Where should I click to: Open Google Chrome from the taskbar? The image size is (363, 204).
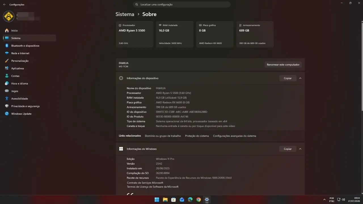point(199,199)
